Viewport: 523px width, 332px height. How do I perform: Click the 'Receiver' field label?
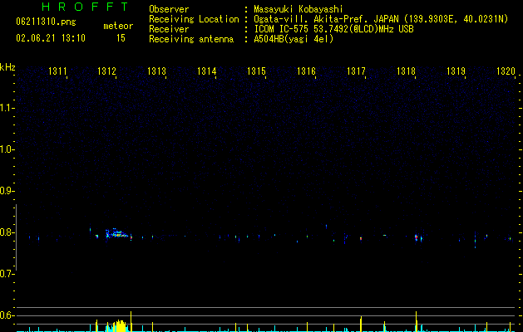coord(169,29)
